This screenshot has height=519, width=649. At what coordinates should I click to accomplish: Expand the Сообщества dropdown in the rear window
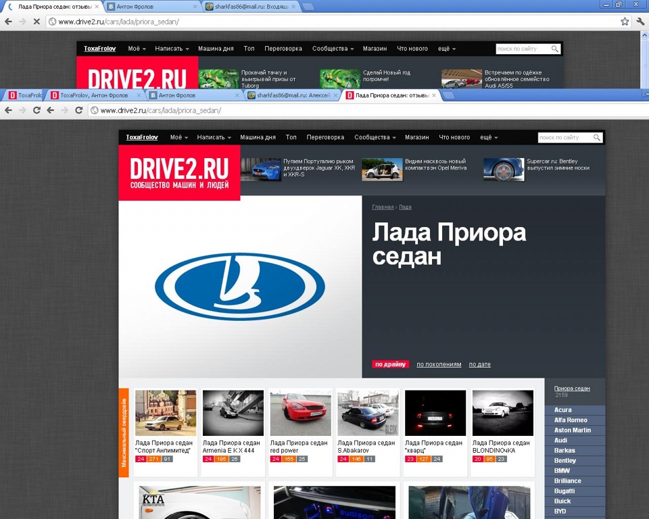(333, 49)
